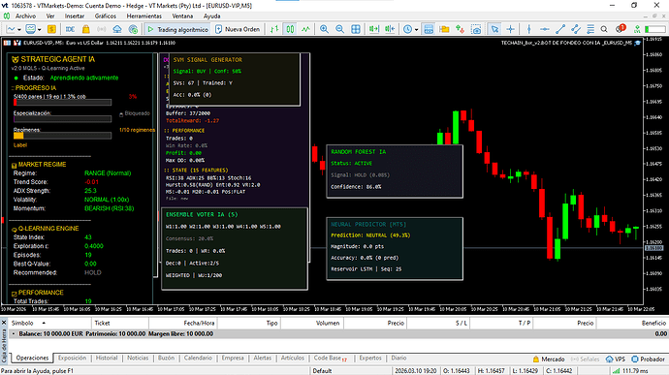The image size is (669, 375).
Task: Select the vertical line drawing tool
Action: point(529,29)
